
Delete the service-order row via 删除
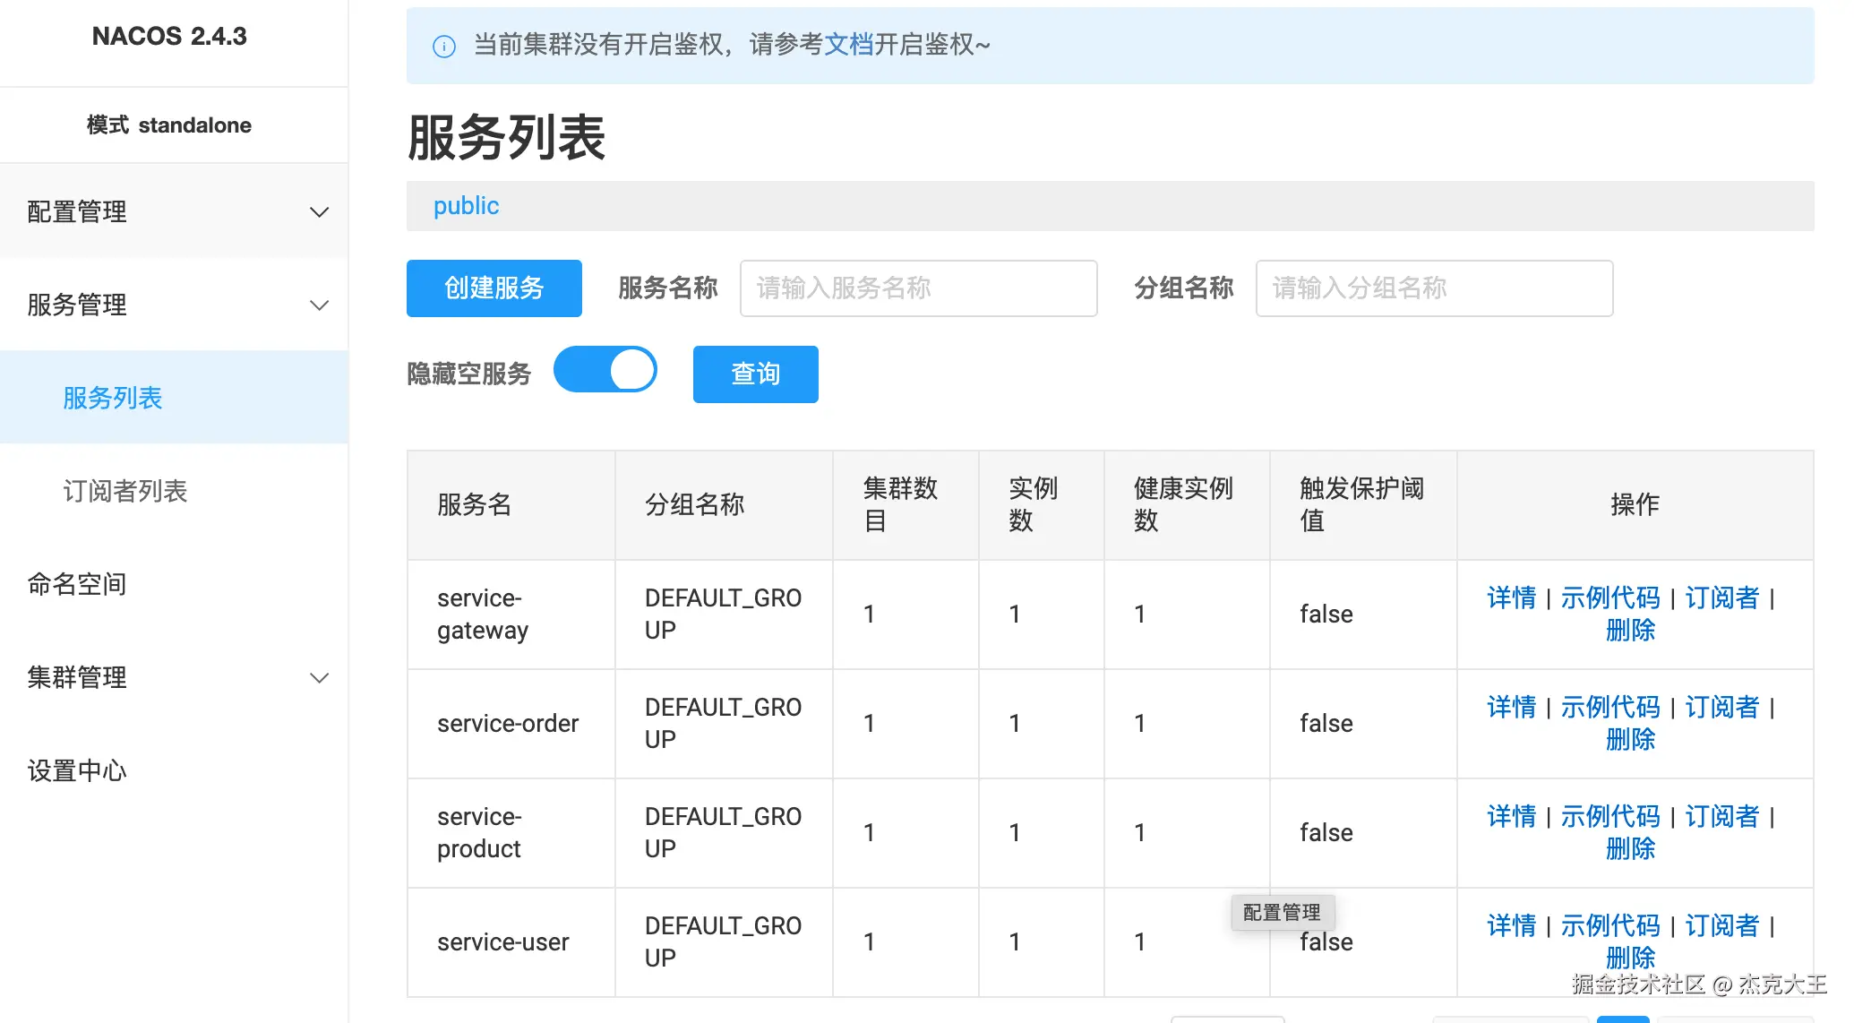(x=1630, y=739)
